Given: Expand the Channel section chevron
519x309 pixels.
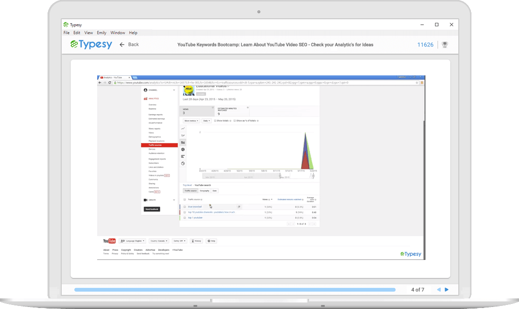Looking at the screenshot, I should pyautogui.click(x=174, y=90).
